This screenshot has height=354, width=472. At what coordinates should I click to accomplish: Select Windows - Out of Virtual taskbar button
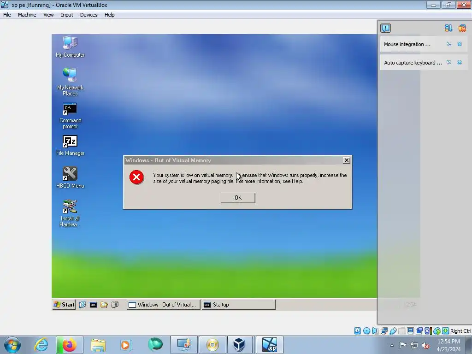(x=164, y=305)
